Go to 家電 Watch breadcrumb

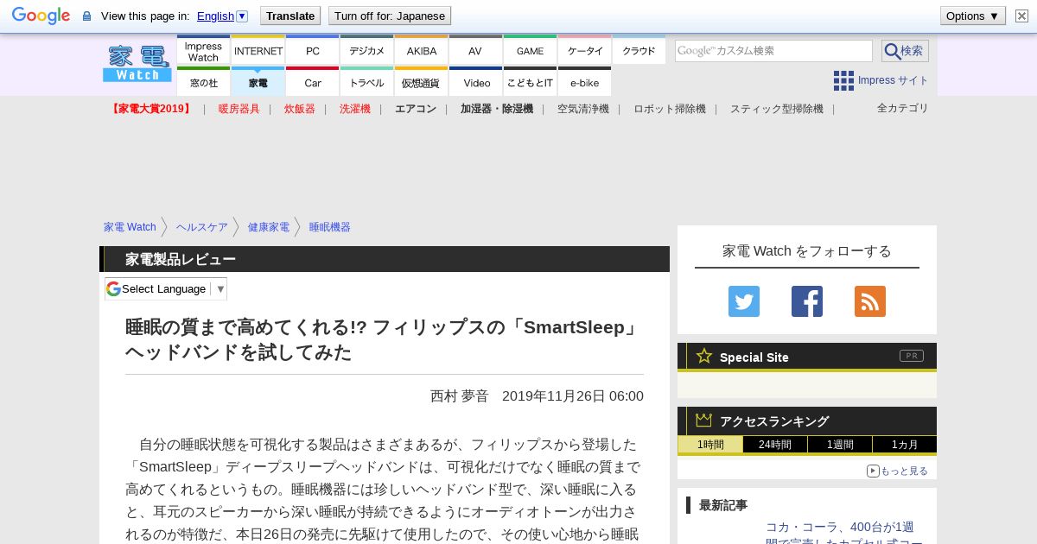[130, 227]
